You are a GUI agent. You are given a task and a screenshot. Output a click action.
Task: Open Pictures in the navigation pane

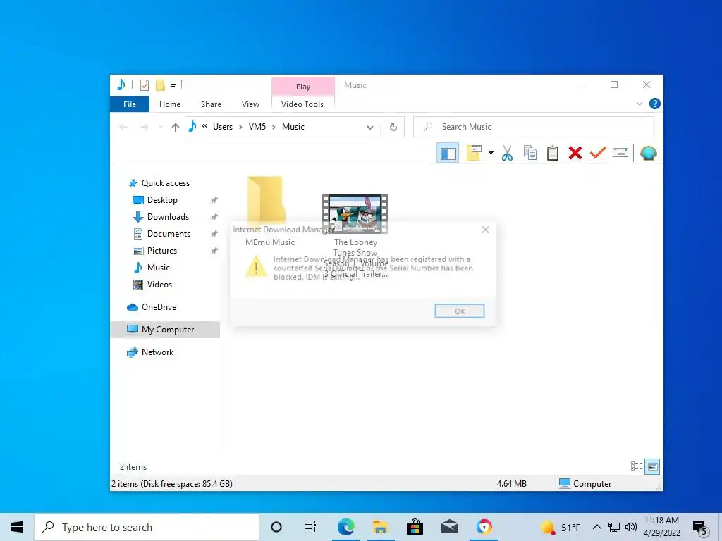pyautogui.click(x=161, y=251)
